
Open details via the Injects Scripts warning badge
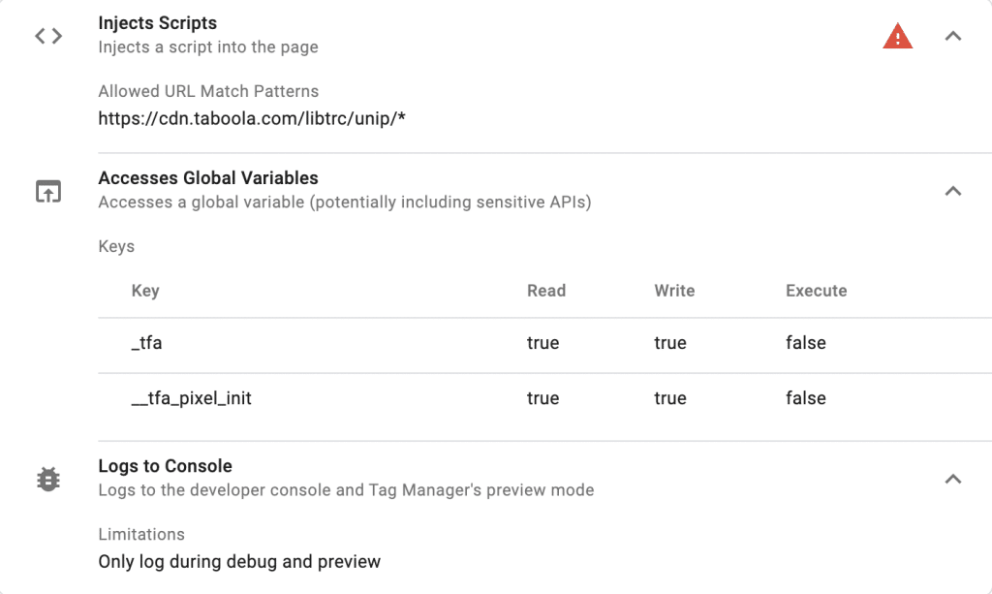[x=897, y=35]
